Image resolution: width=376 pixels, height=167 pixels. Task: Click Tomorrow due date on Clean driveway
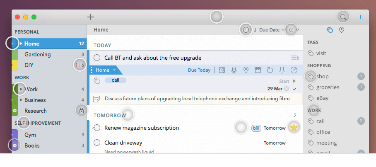click(x=275, y=143)
